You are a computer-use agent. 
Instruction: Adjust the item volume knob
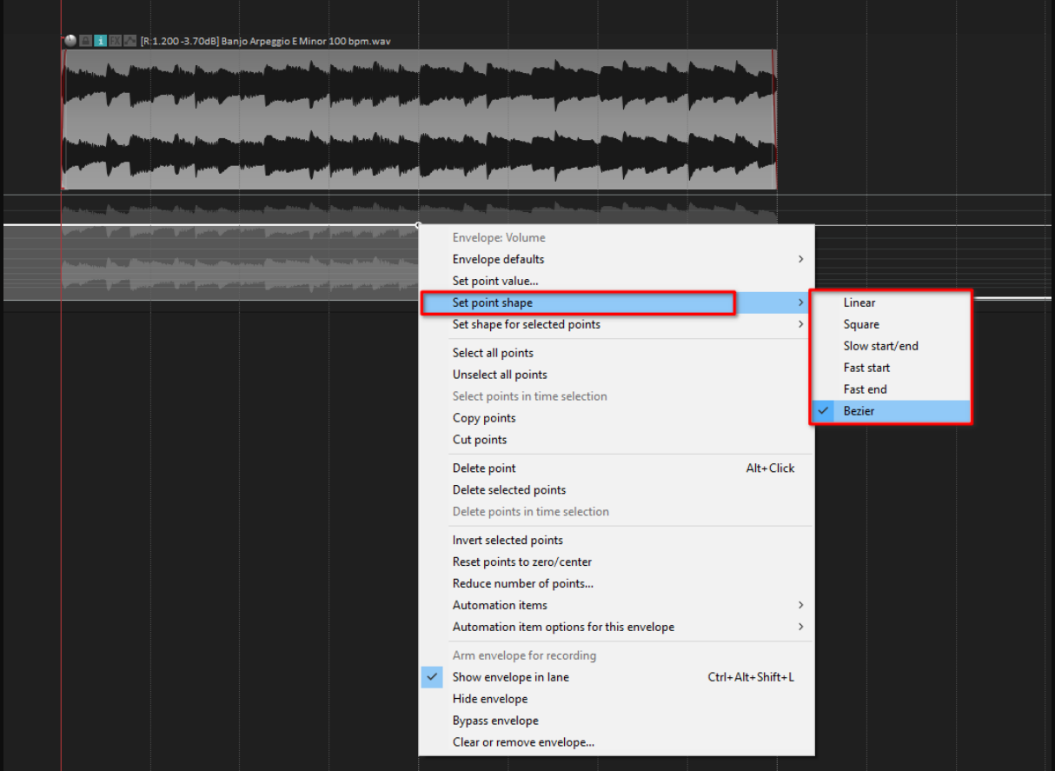(x=69, y=40)
